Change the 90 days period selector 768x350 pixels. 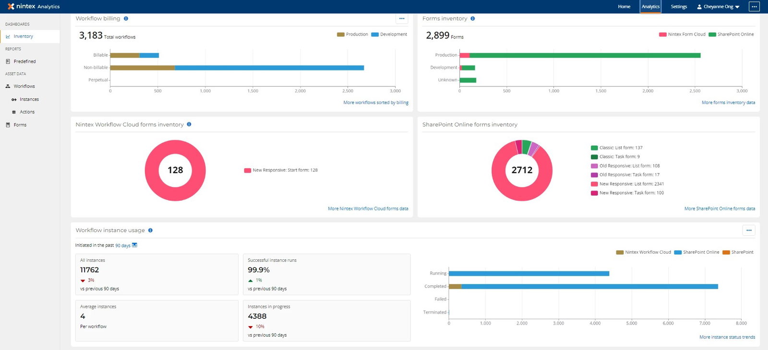tap(123, 245)
